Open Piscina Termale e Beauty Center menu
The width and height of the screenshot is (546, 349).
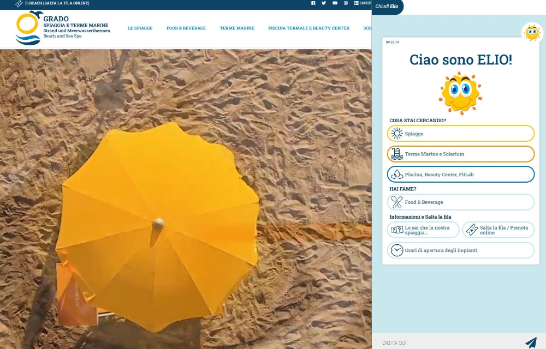pyautogui.click(x=308, y=28)
